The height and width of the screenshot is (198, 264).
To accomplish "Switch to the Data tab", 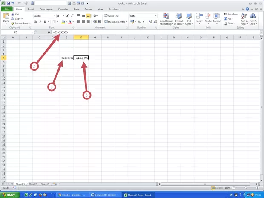I will point(76,9).
